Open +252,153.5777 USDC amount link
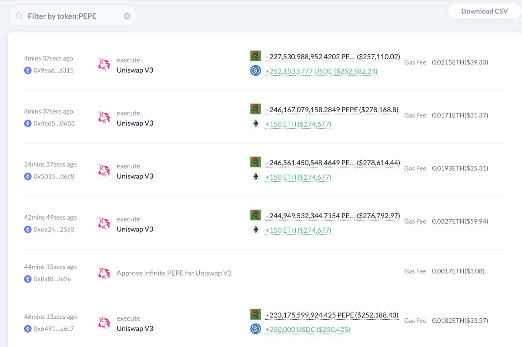The image size is (522, 347). coord(321,71)
